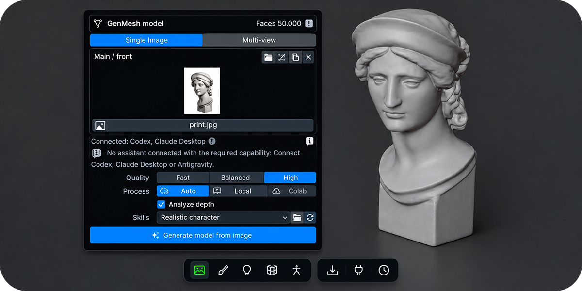582x291 pixels.
Task: Open the info icon on the right of Connected row
Action: point(309,141)
